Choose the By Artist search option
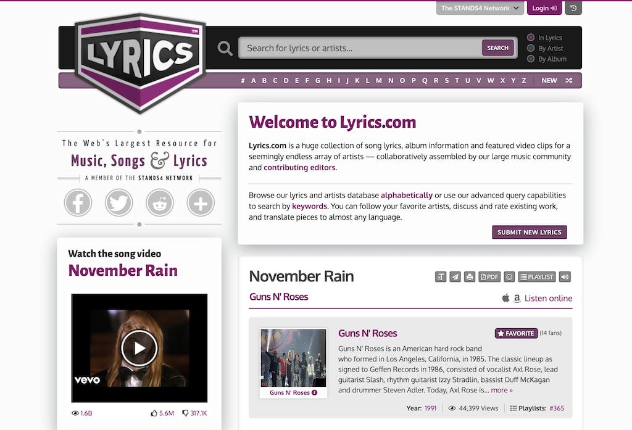632x430 pixels. click(531, 48)
